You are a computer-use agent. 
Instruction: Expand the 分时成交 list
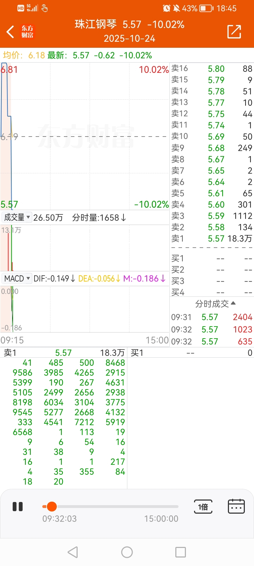click(215, 304)
